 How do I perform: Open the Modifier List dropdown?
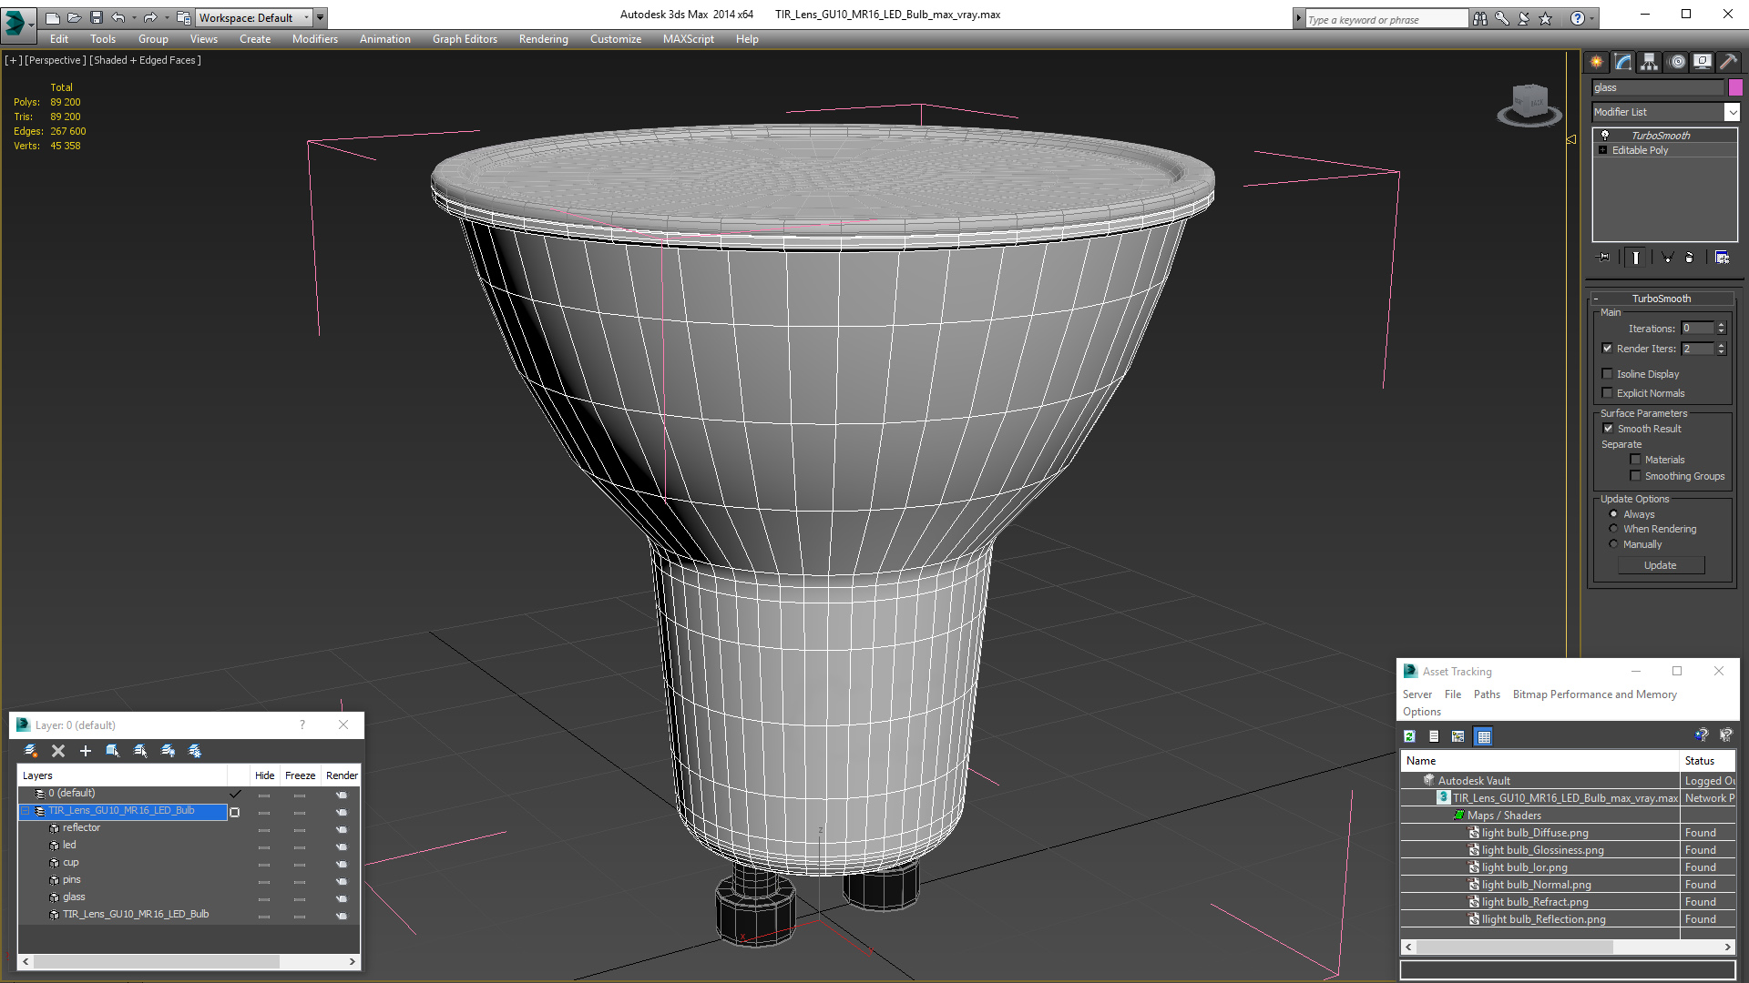[x=1731, y=112]
